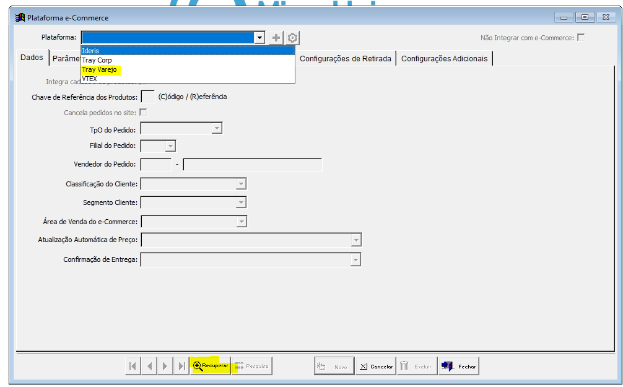Click the plus icon beside Plataforma

click(276, 38)
